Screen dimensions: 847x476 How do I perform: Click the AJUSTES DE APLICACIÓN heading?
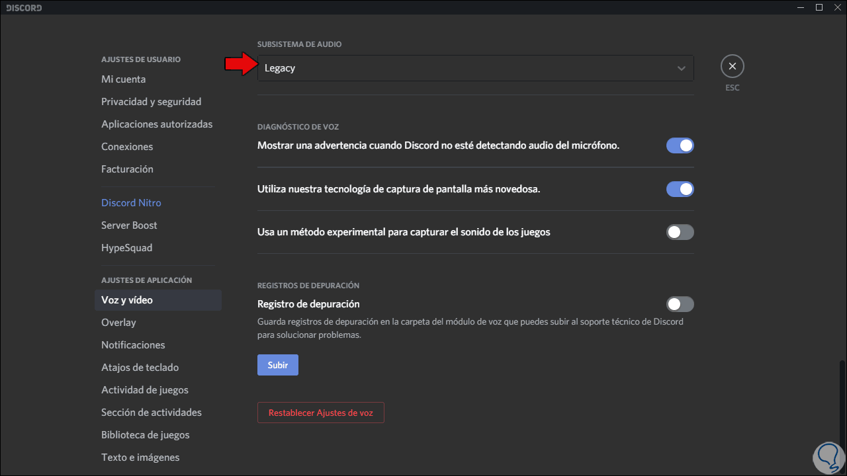pos(147,280)
